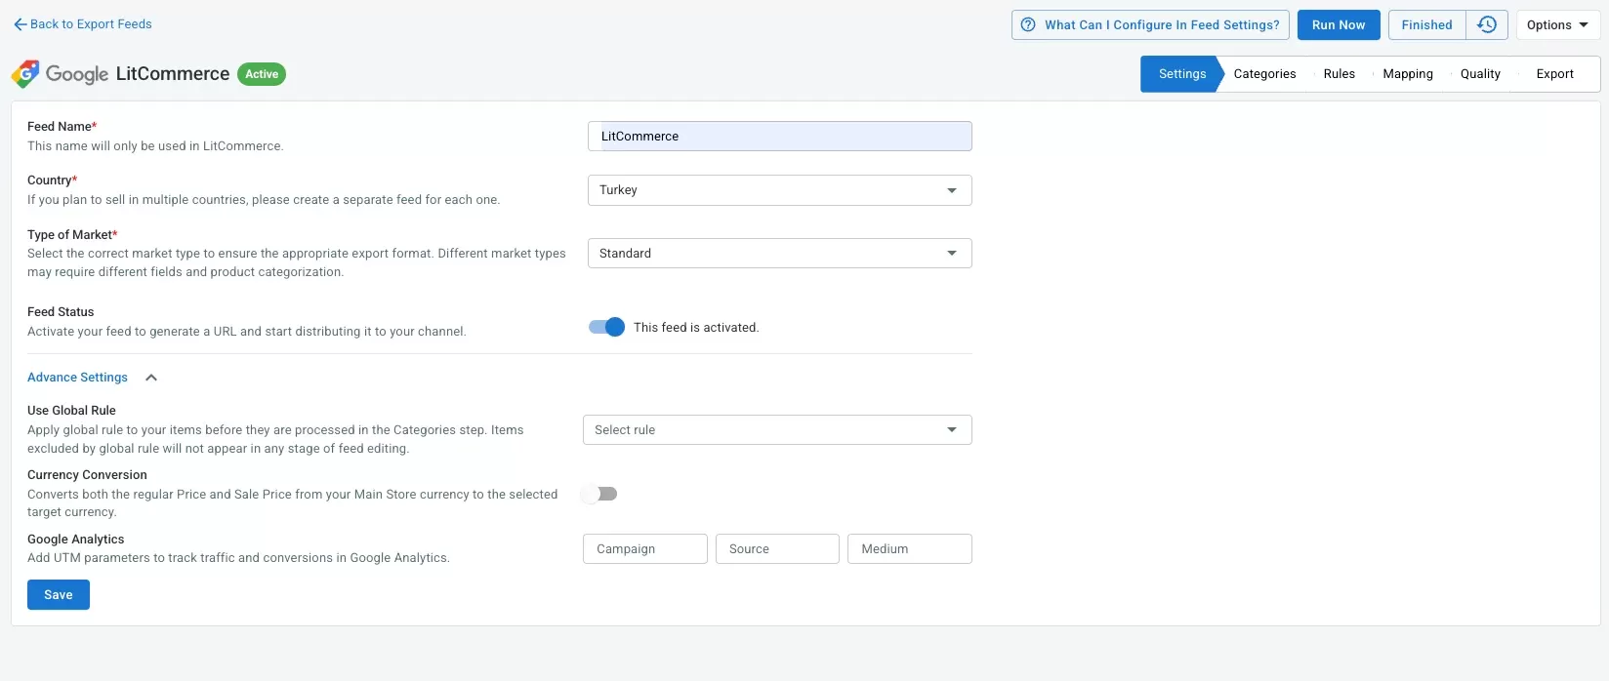
Task: Click the 'This feed is activated.' text
Action: pos(696,328)
